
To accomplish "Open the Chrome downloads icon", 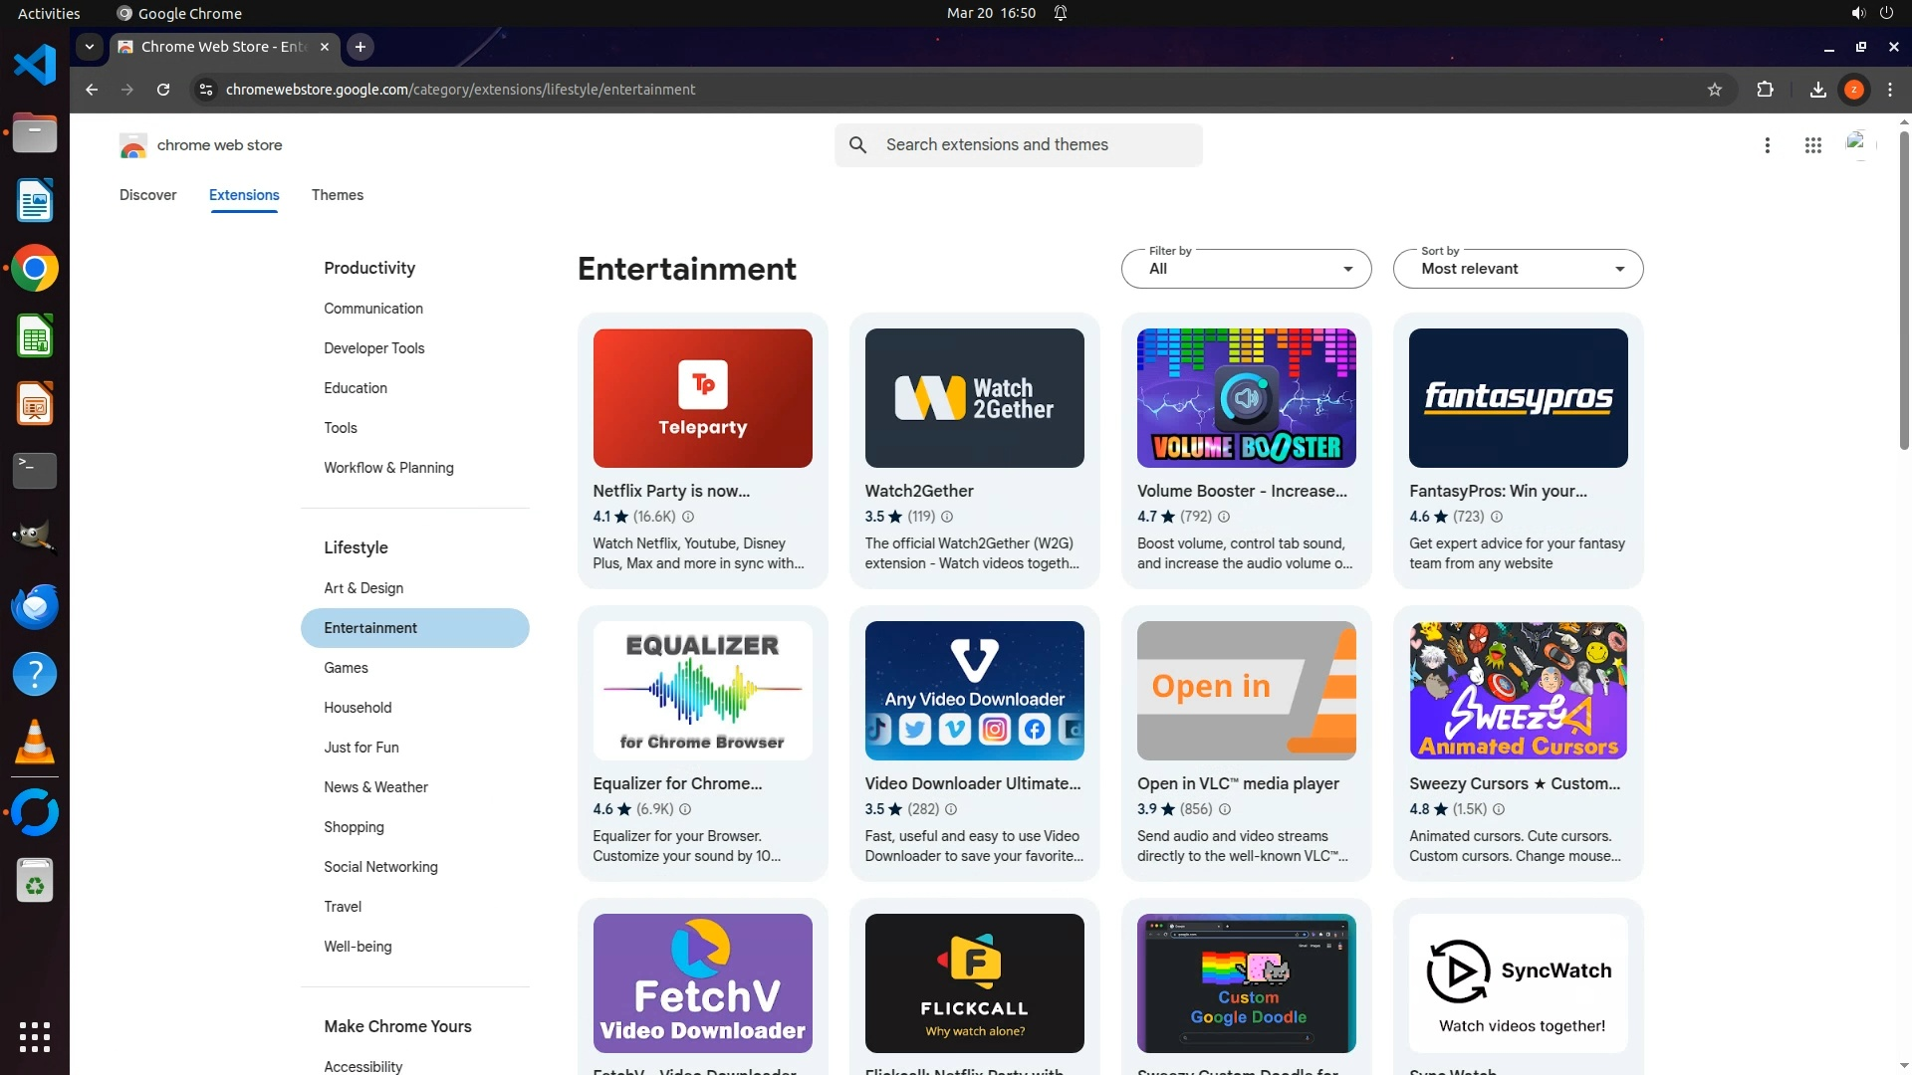I will point(1817,90).
